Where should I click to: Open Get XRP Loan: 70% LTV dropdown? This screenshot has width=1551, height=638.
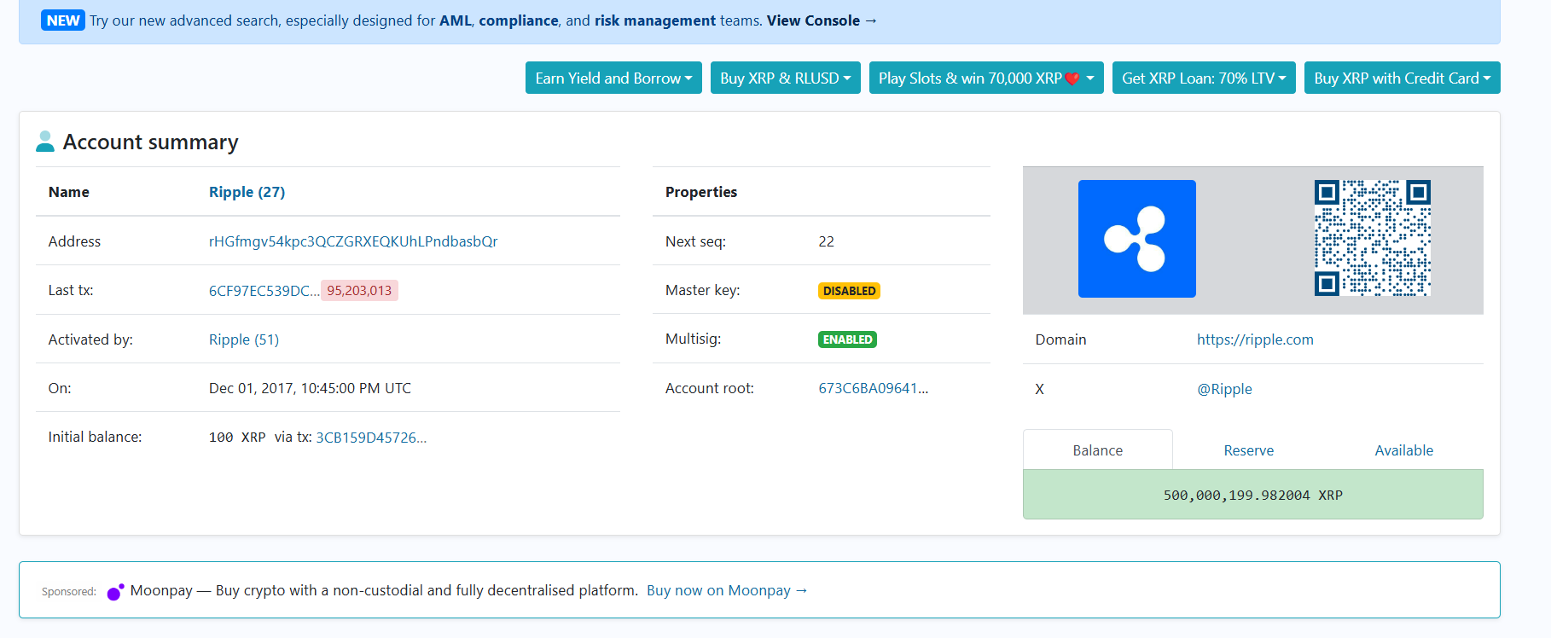click(1204, 78)
